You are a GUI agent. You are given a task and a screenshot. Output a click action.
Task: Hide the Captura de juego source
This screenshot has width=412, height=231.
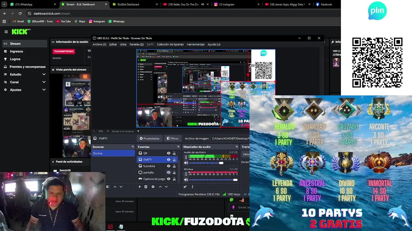tap(168, 179)
